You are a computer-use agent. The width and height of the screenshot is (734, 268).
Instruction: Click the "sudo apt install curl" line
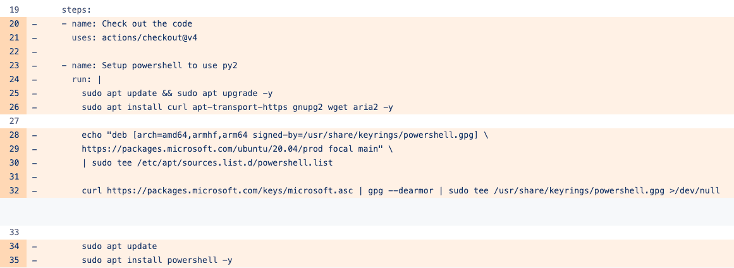tap(237, 107)
